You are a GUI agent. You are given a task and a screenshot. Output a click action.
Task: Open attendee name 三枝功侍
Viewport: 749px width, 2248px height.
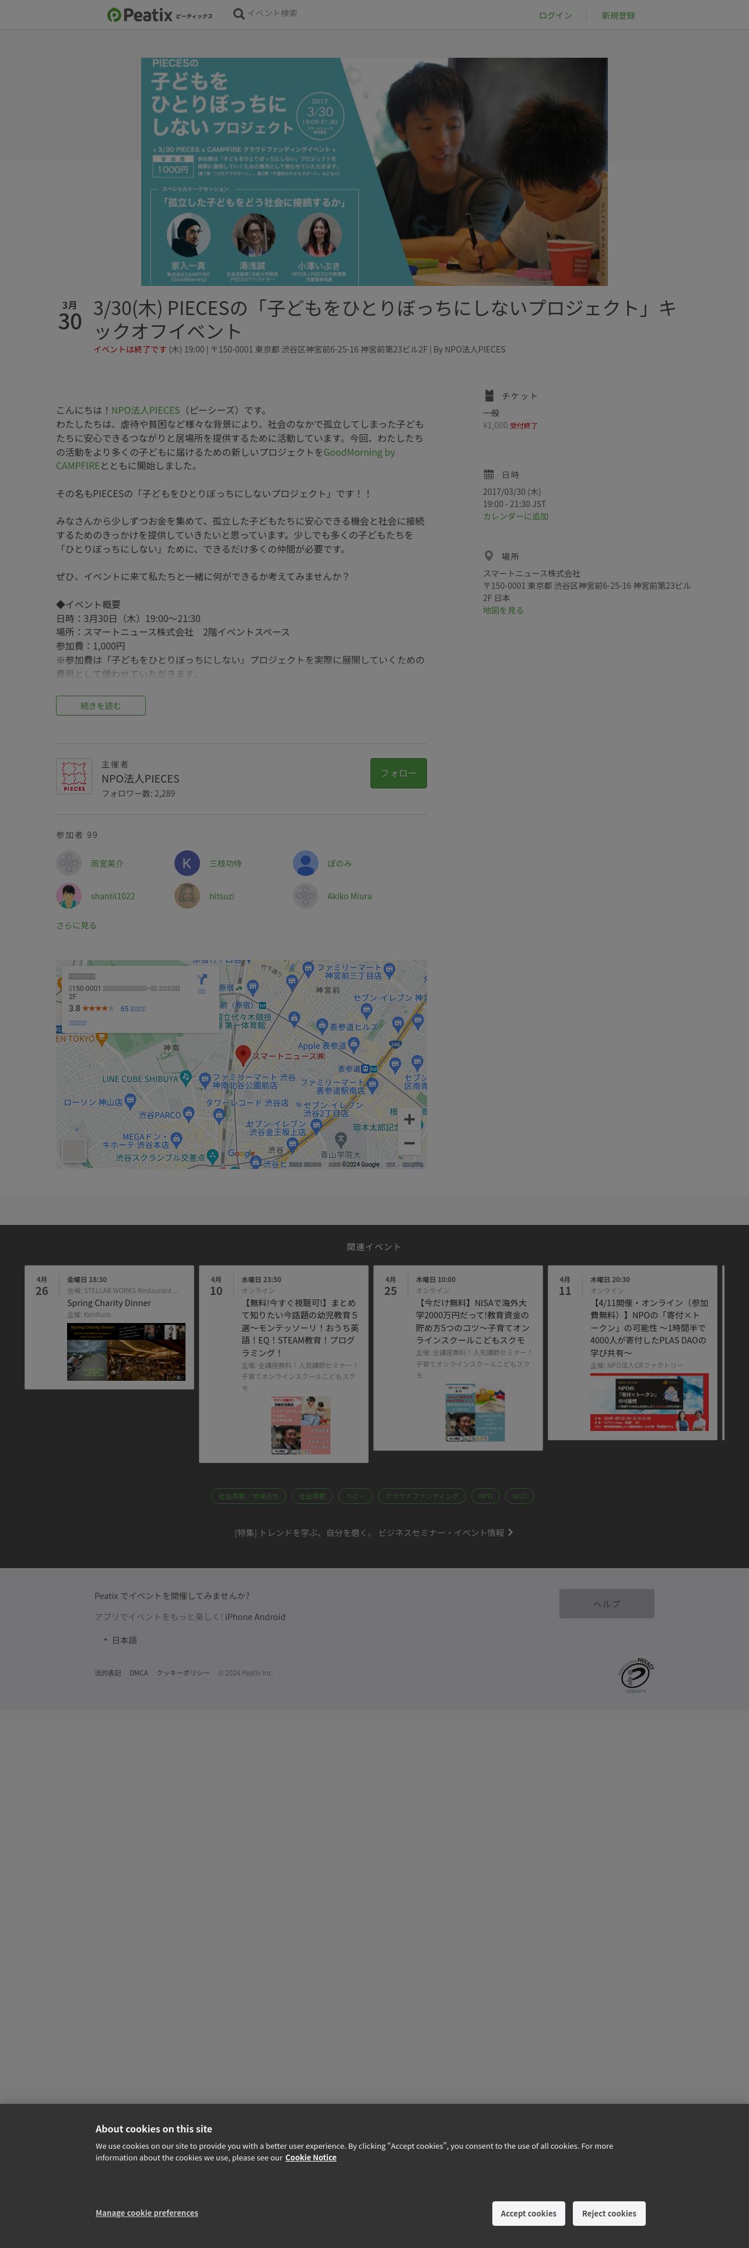225,864
